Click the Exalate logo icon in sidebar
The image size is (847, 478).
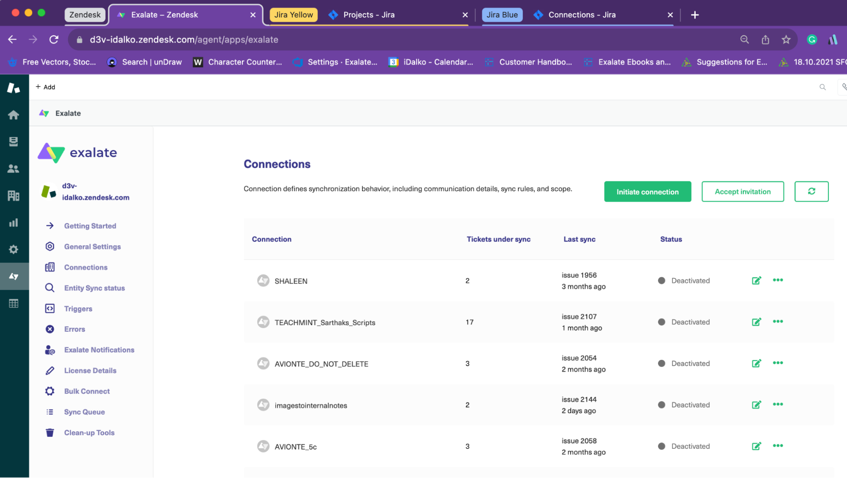(14, 276)
